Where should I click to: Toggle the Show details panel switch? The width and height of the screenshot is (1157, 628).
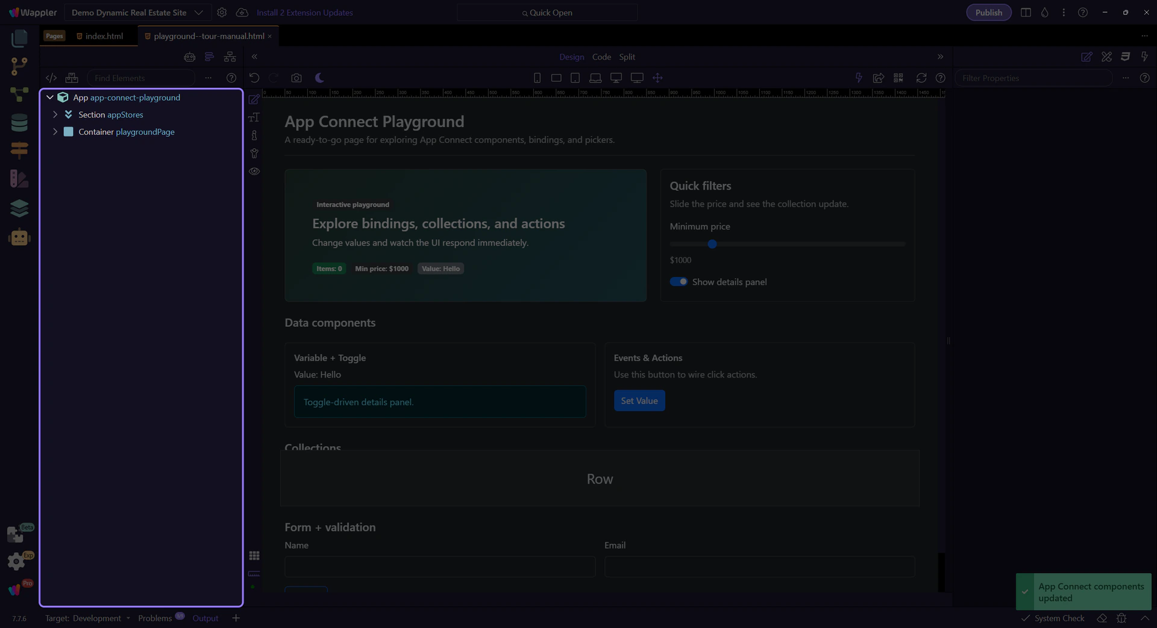679,282
